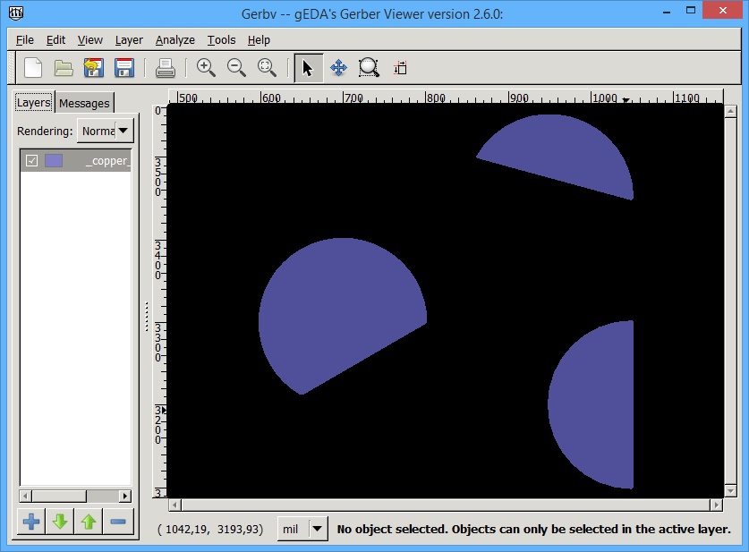Screen dimensions: 749x552
Task: Click the New project icon
Action: tap(33, 68)
